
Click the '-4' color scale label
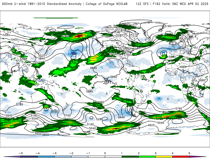[38, 153]
